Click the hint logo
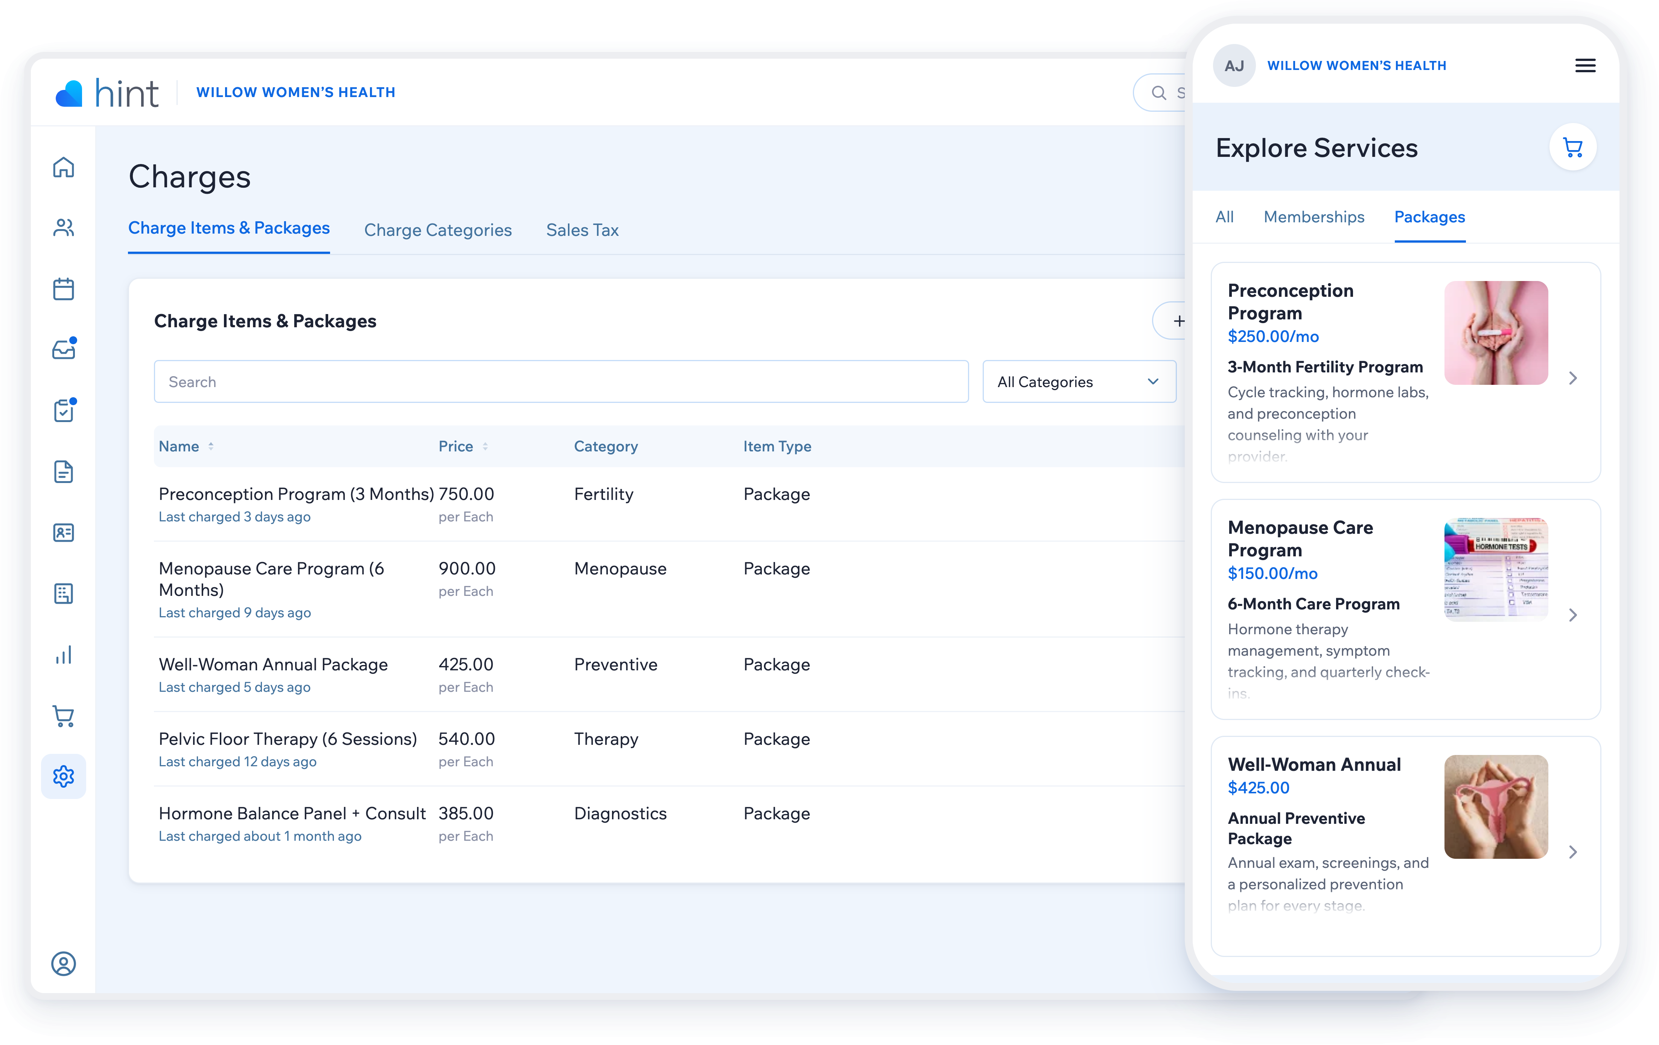 107,93
